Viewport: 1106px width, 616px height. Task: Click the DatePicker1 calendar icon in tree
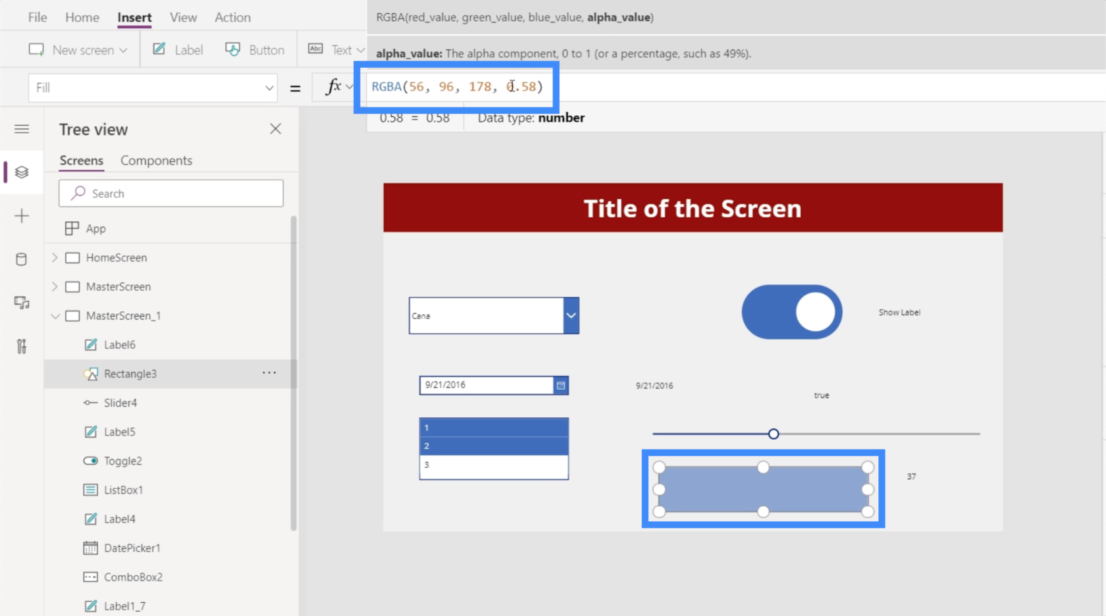point(91,548)
